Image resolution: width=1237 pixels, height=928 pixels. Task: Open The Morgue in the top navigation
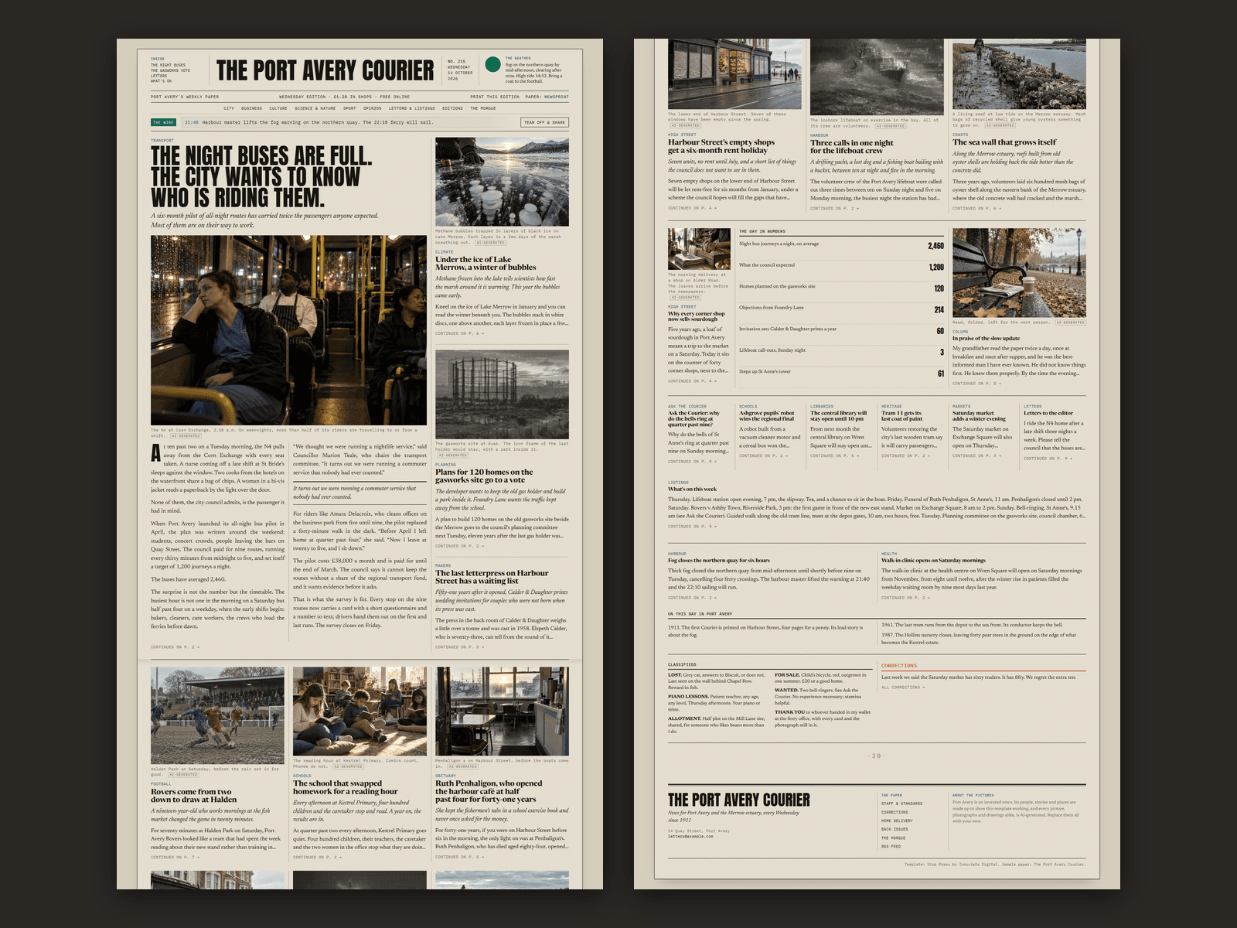(482, 108)
